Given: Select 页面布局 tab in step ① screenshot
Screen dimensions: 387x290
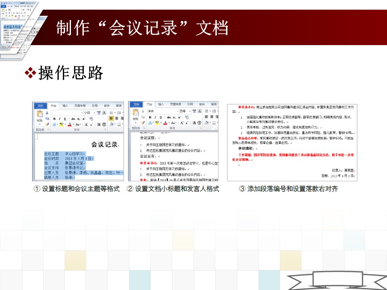Looking at the screenshot, I should [x=80, y=106].
